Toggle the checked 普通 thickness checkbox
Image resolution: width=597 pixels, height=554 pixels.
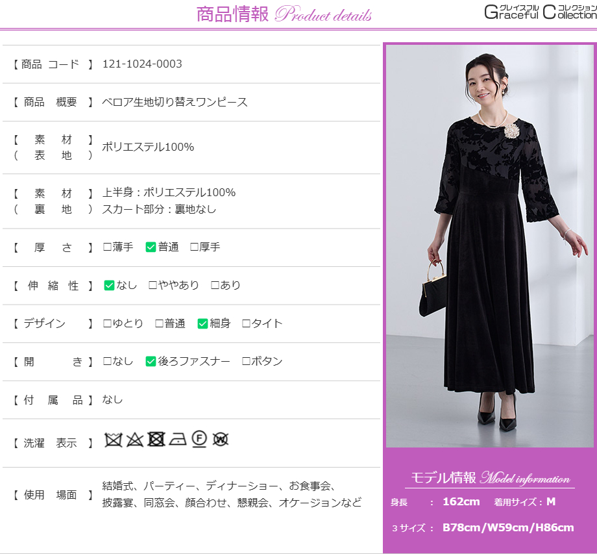(151, 247)
